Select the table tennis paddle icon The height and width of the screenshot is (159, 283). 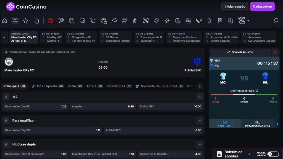pos(93,21)
